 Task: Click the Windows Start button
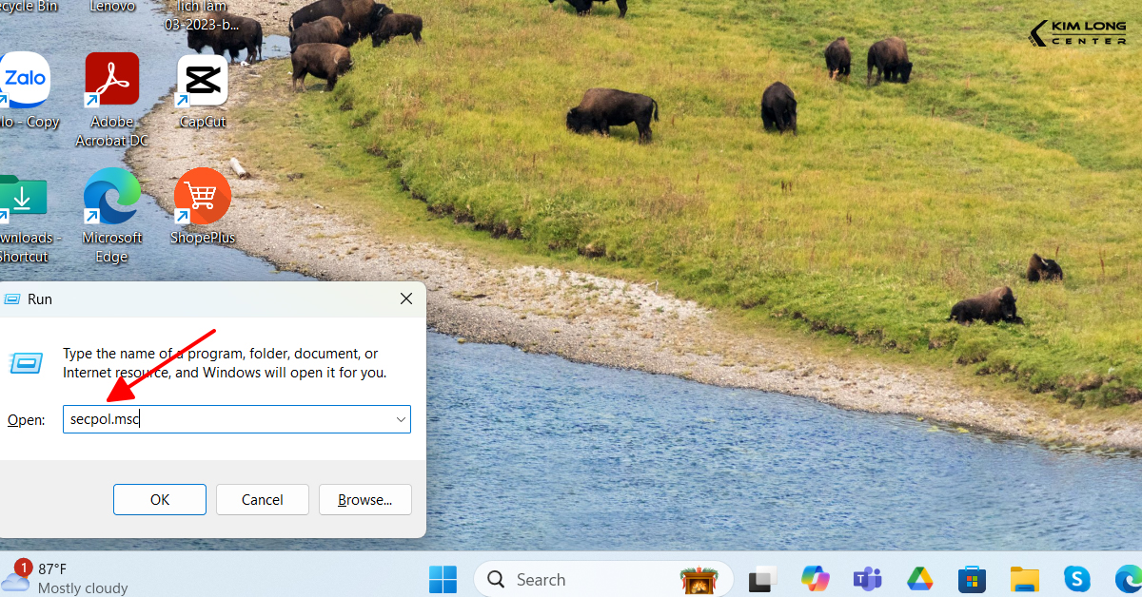tap(443, 579)
